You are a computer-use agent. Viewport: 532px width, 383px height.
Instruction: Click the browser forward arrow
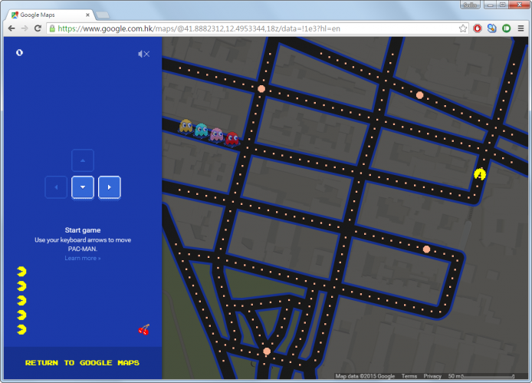pos(25,28)
